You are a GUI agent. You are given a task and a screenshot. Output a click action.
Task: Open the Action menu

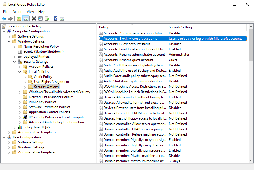coord(17,12)
